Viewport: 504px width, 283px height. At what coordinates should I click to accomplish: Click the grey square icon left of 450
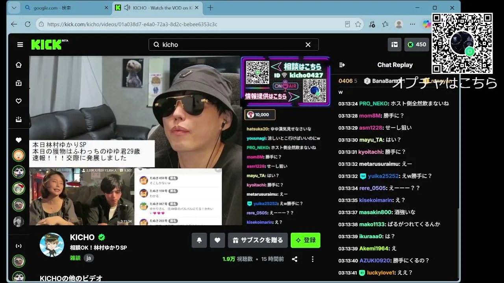click(x=395, y=44)
